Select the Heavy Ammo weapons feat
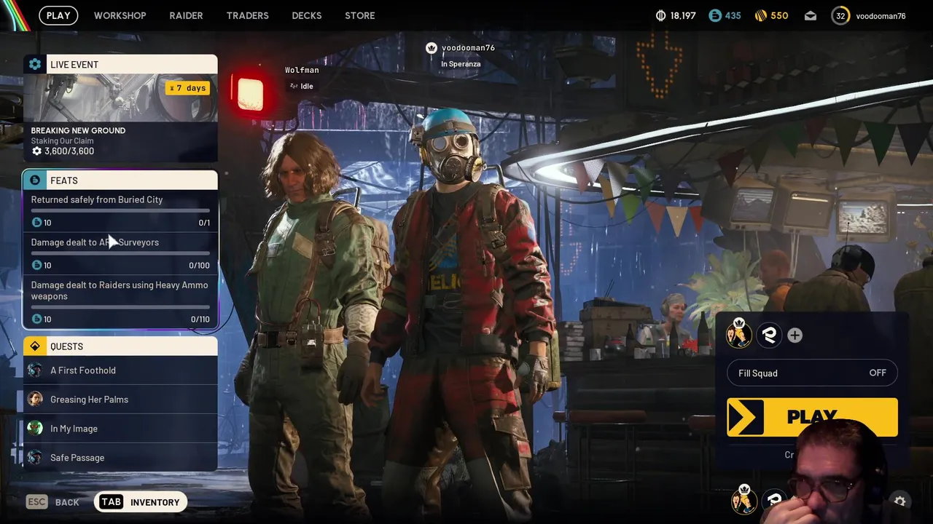The image size is (933, 524). coord(120,301)
